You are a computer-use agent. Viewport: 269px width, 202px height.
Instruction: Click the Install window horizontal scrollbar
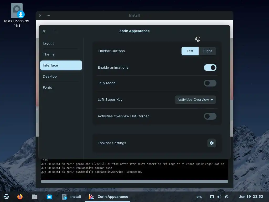click(x=134, y=181)
